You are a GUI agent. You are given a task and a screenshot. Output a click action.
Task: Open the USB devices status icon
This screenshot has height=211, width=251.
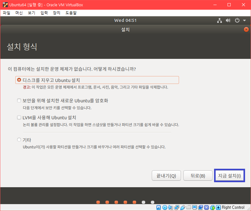[183, 207]
